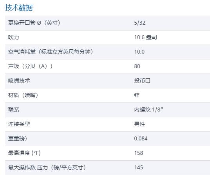Select the 更换开口管 Ø（英寸） label
This screenshot has height=176, width=210.
point(34,23)
